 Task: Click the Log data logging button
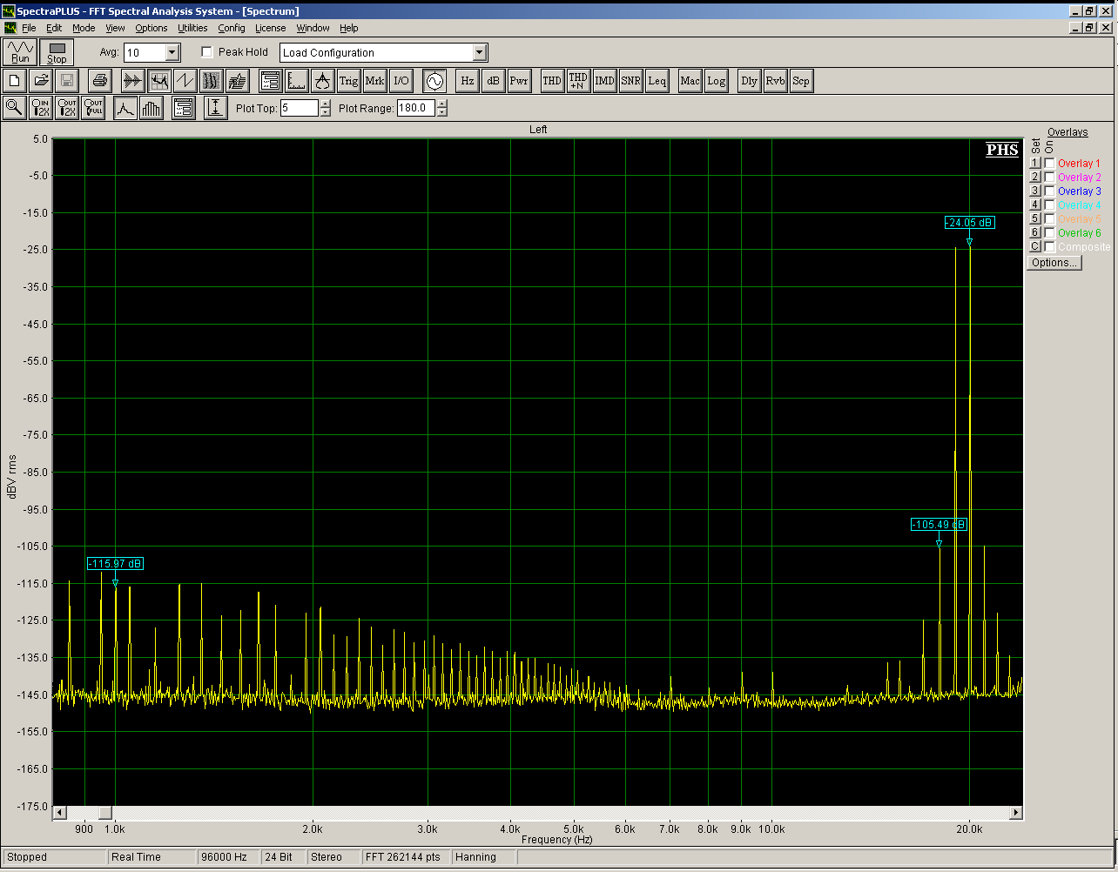pos(716,81)
